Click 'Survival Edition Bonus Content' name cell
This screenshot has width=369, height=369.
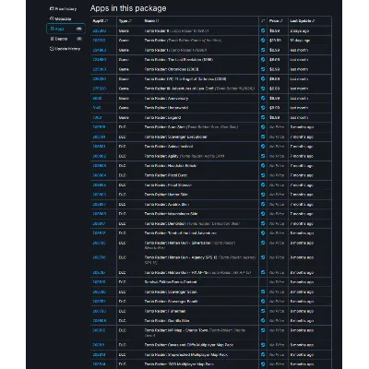171,282
